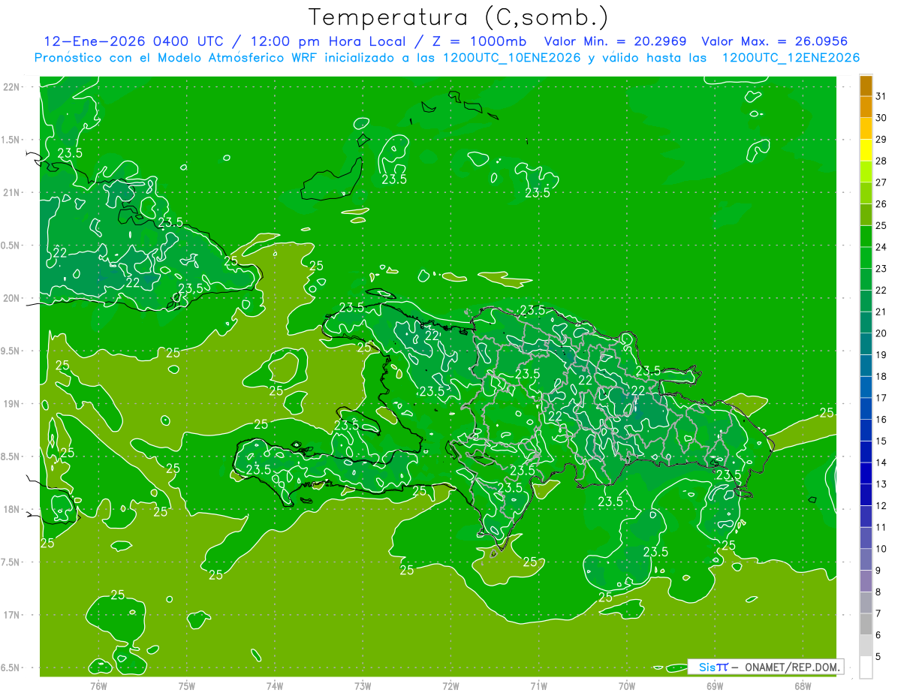Click the 'Valor Min. = 20.2969' value
Viewport: 901px width, 696px height.
[x=616, y=41]
